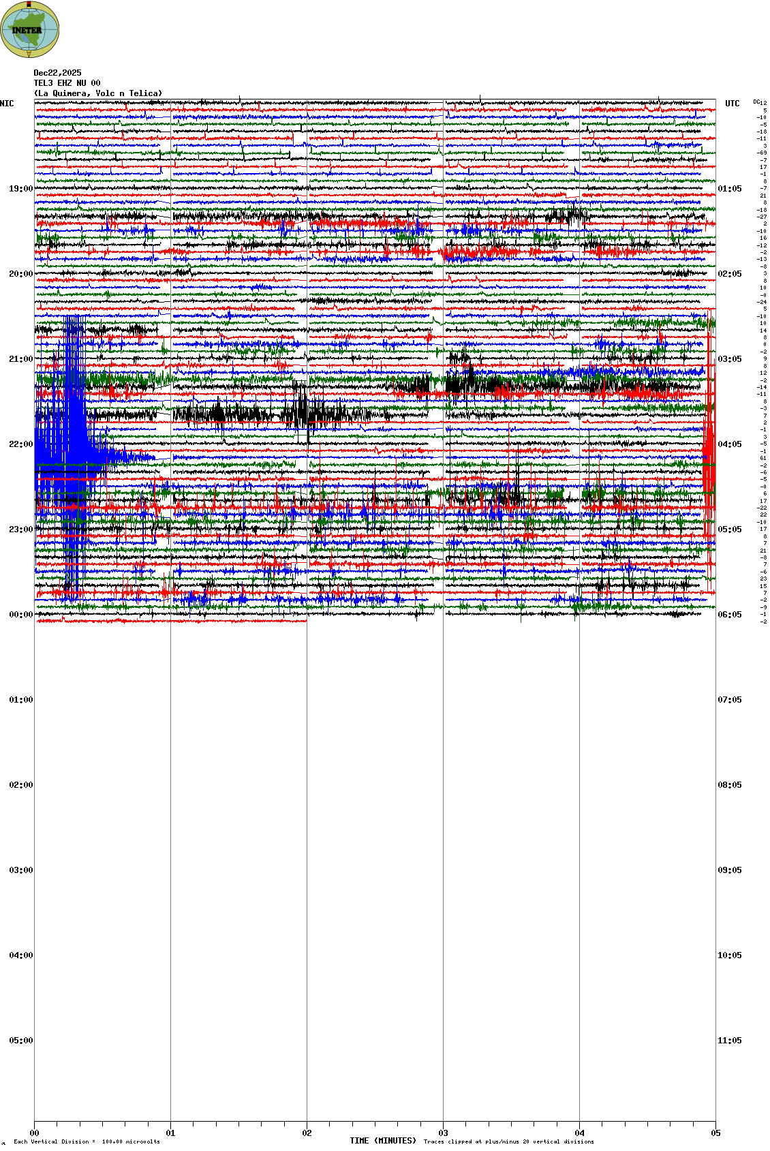Viewport: 770px width, 1151px height.
Task: Click the NIC local time header
Action: coord(7,104)
